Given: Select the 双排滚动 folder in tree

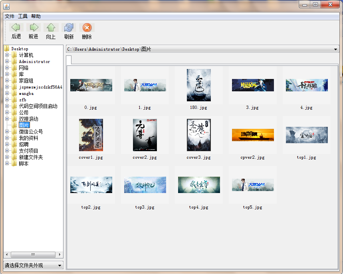Looking at the screenshot, I should 28,118.
